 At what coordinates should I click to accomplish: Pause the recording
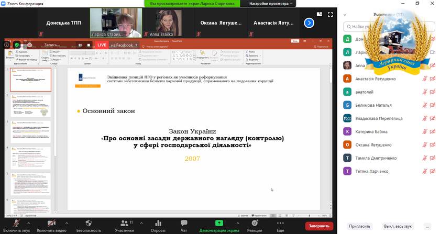[80, 45]
